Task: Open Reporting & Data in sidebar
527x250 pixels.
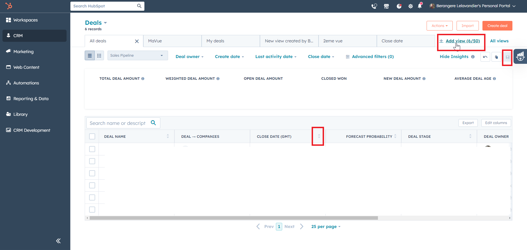Action: pos(31,99)
